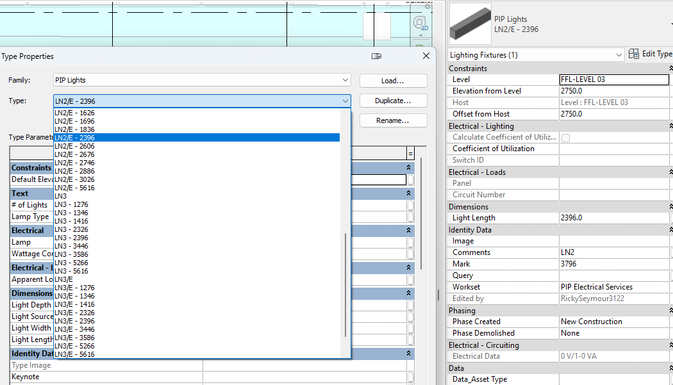Click the 2D SteeringWheel icon in the view

pyautogui.click(x=420, y=22)
